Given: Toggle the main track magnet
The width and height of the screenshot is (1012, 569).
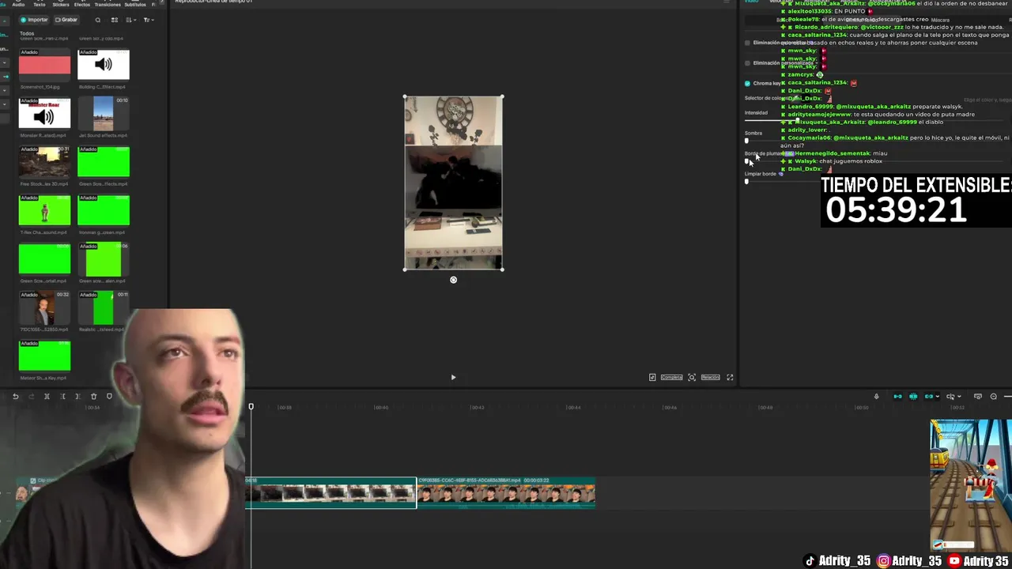Looking at the screenshot, I should [897, 397].
